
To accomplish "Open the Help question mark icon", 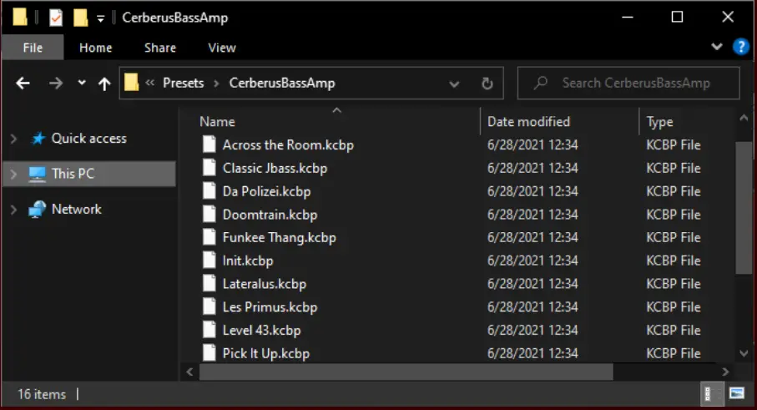I will coord(739,47).
